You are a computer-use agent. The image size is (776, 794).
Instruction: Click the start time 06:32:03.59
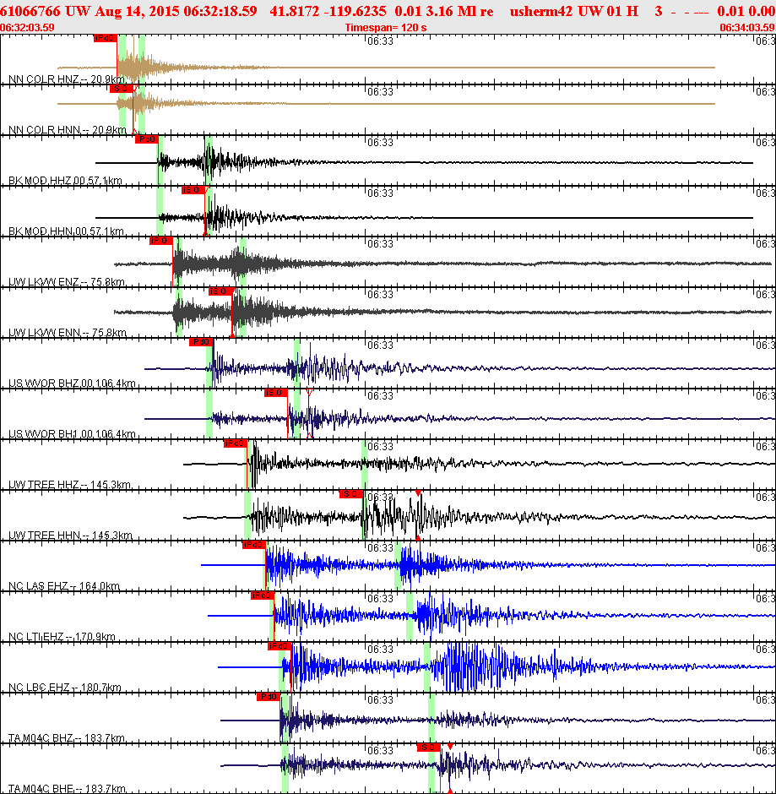[27, 27]
